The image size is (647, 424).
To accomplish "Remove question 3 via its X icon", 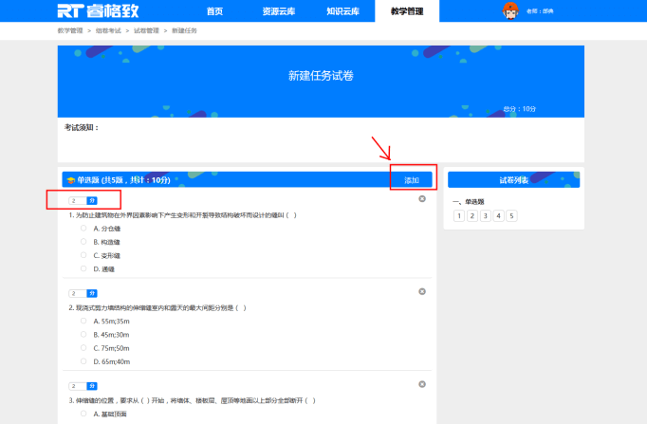I will [422, 384].
